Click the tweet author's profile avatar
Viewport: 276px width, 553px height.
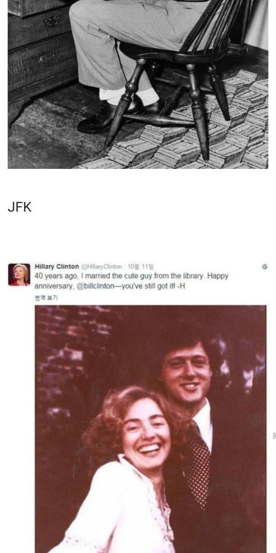(19, 275)
